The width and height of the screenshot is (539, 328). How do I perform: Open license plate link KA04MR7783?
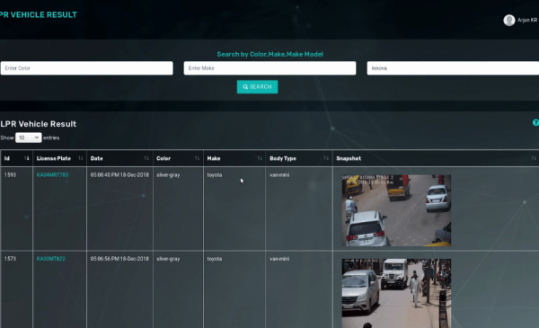[53, 175]
